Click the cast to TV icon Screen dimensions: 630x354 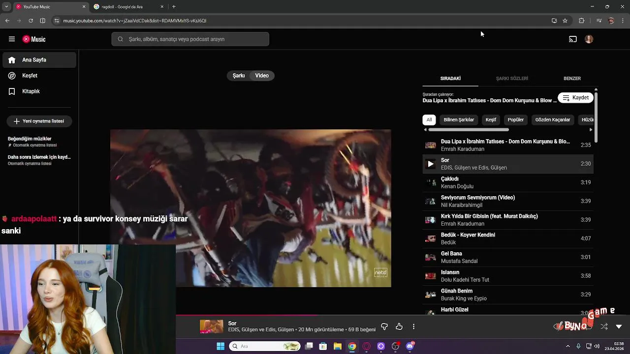pos(573,39)
